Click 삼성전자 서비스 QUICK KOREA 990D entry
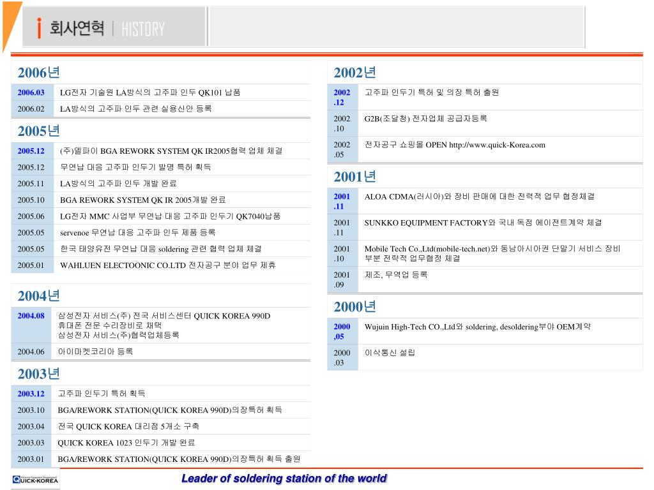Screen dimensions: 654x490 164,325
